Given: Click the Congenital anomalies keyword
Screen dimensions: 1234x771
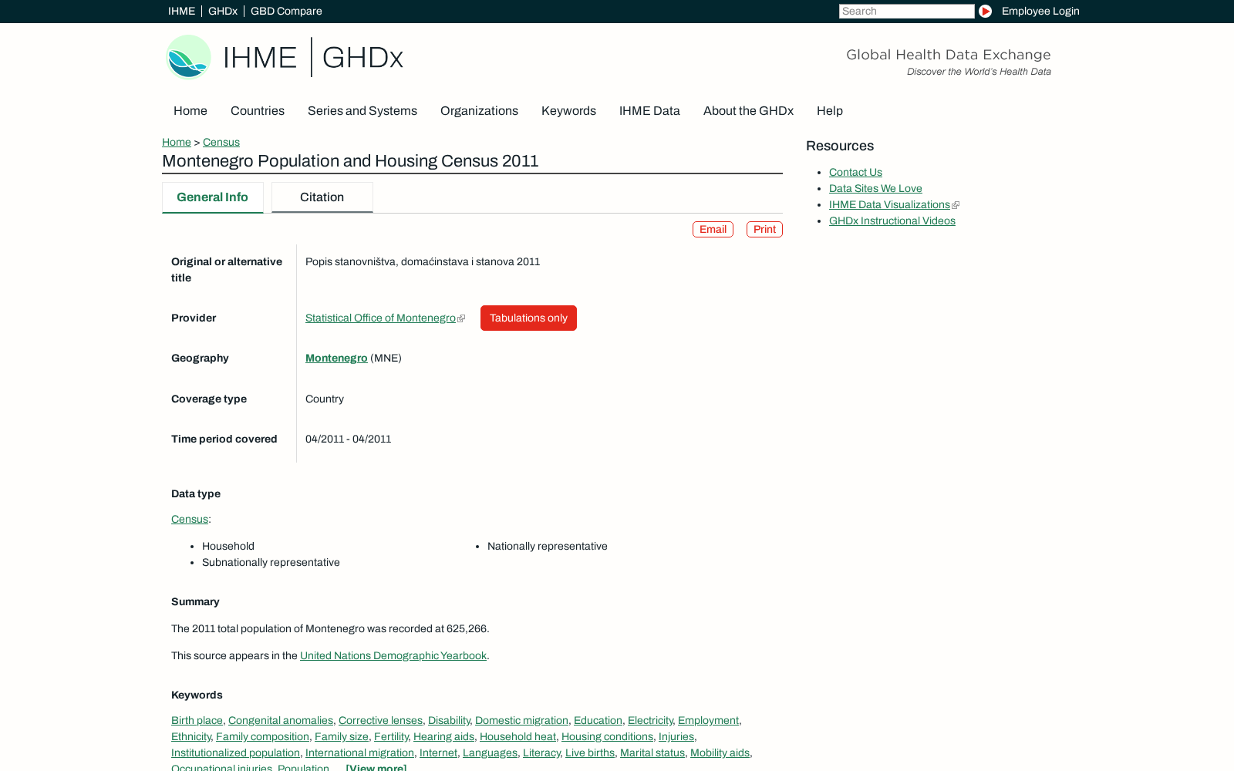Looking at the screenshot, I should 281,720.
